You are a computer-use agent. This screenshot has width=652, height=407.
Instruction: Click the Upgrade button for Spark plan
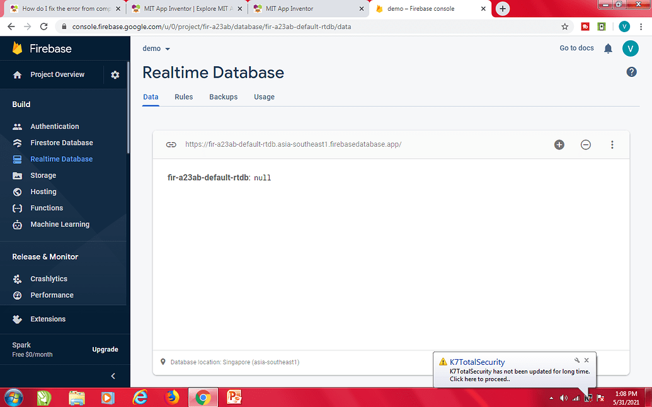(105, 349)
